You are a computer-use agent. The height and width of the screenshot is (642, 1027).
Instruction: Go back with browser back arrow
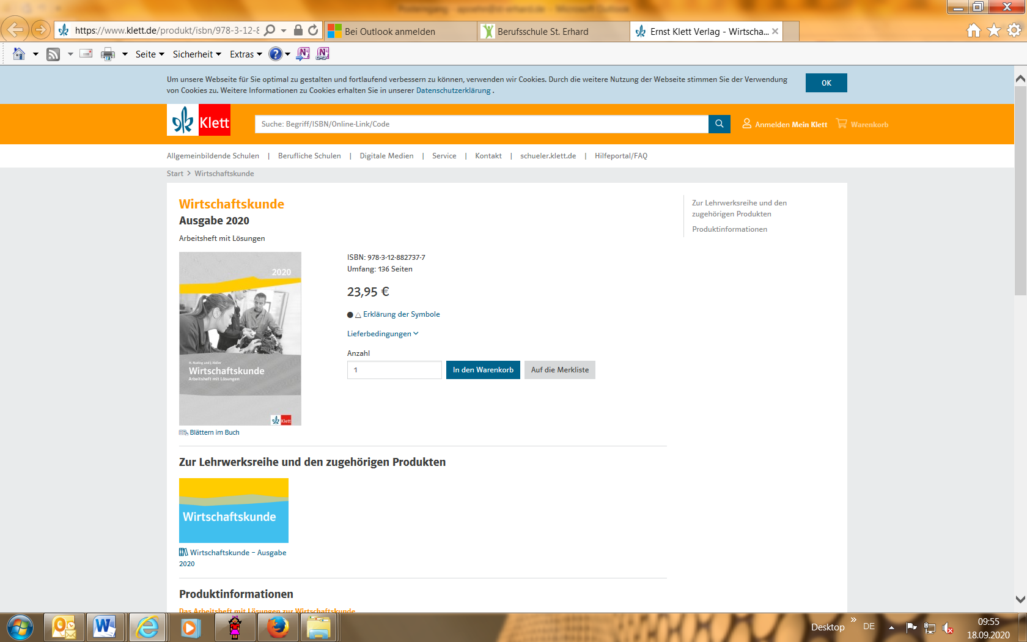pyautogui.click(x=15, y=29)
